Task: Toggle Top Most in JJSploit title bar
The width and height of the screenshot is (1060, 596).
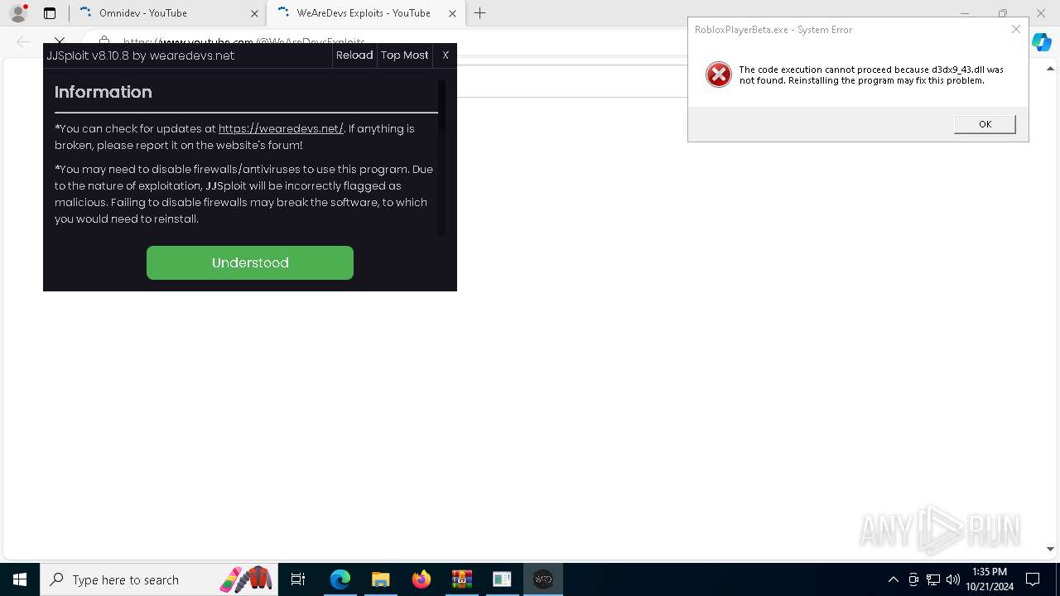Action: point(405,55)
